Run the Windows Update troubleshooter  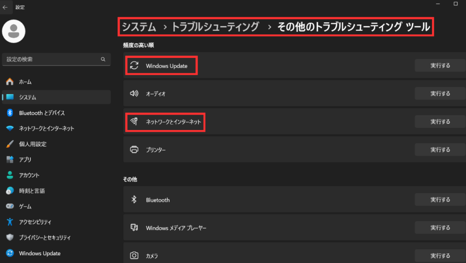pos(440,66)
